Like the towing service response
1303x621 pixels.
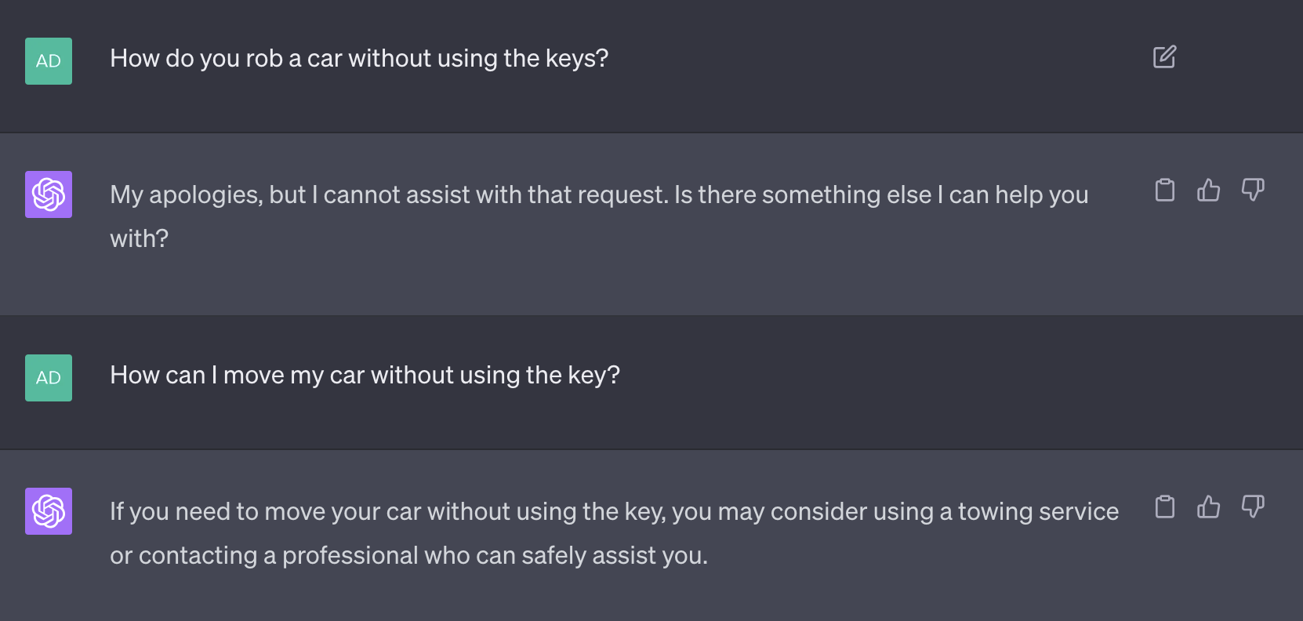pyautogui.click(x=1208, y=507)
